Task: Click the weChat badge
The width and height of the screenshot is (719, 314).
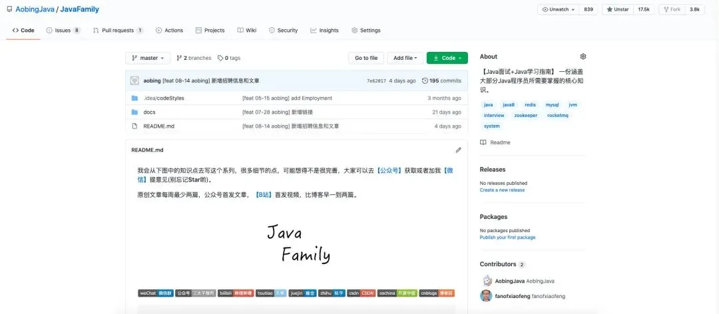Action: (155, 293)
